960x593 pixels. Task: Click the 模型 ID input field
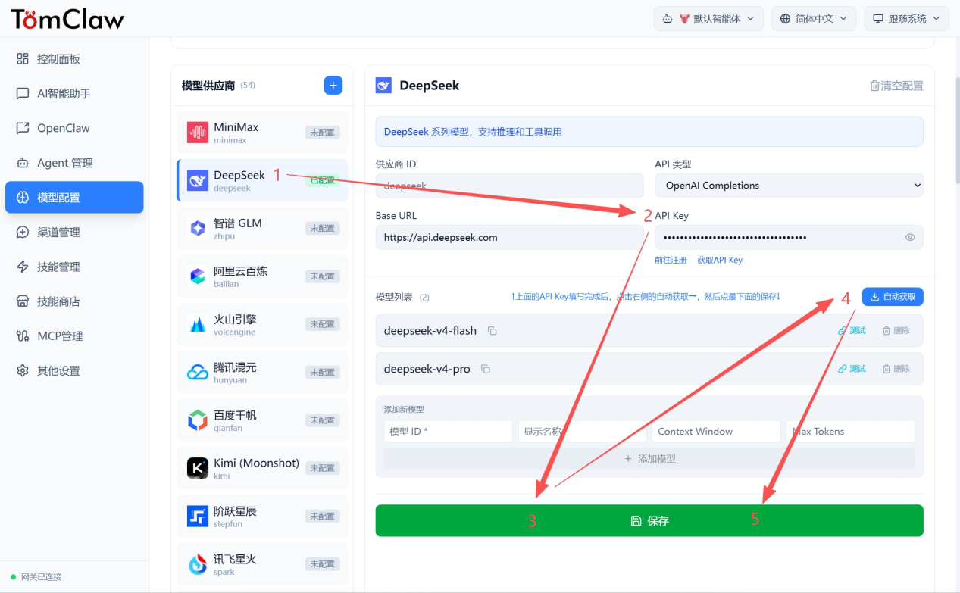tap(449, 432)
